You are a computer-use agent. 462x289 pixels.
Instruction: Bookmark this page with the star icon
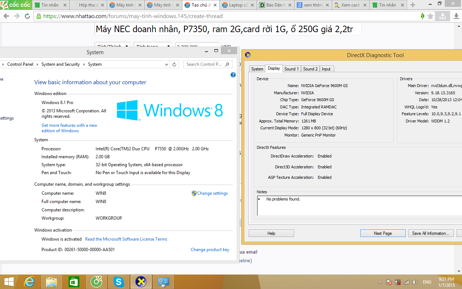point(431,16)
